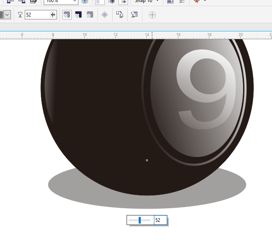Open the transparency slider pop-up button
Screen dimensions: 272x245
point(53,15)
